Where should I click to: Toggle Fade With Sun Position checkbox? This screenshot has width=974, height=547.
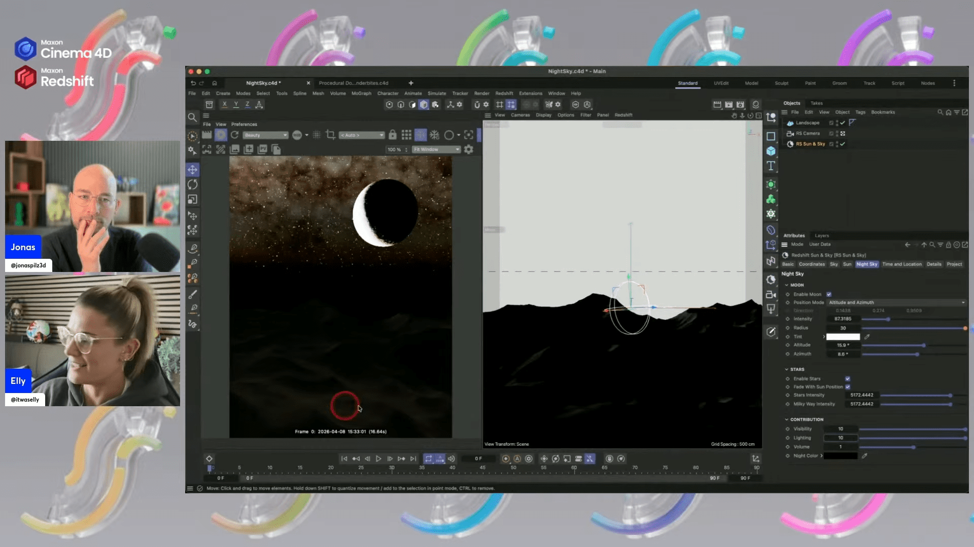click(848, 387)
